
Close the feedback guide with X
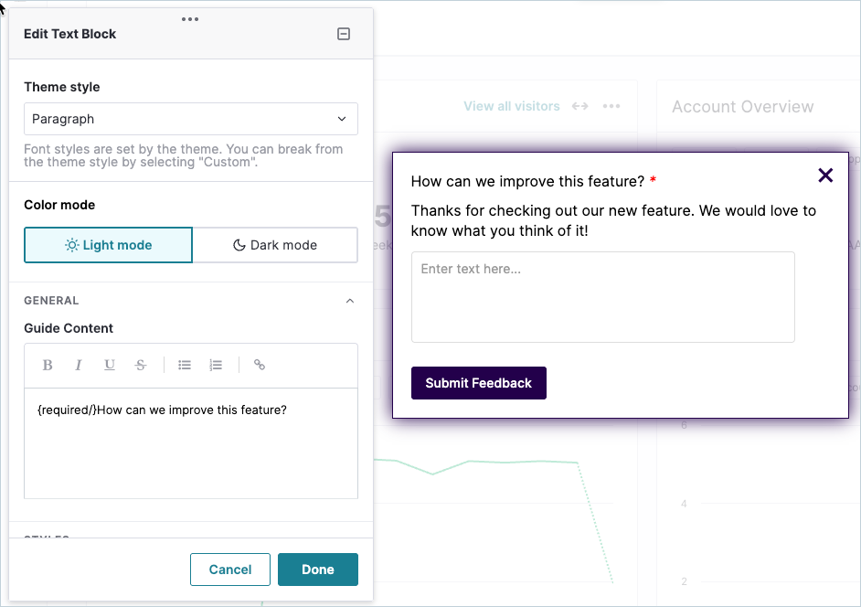click(825, 176)
